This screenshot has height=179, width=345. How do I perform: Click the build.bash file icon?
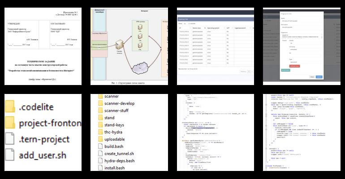click(100, 146)
